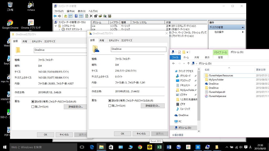Viewport: 269px width, 151px height.
Task: Toggle hidden file checkbox in left properties dialog
Action: [x=33, y=107]
